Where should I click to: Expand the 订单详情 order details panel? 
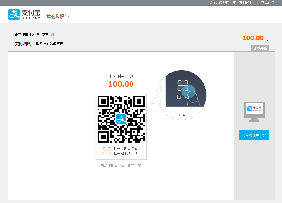point(259,48)
